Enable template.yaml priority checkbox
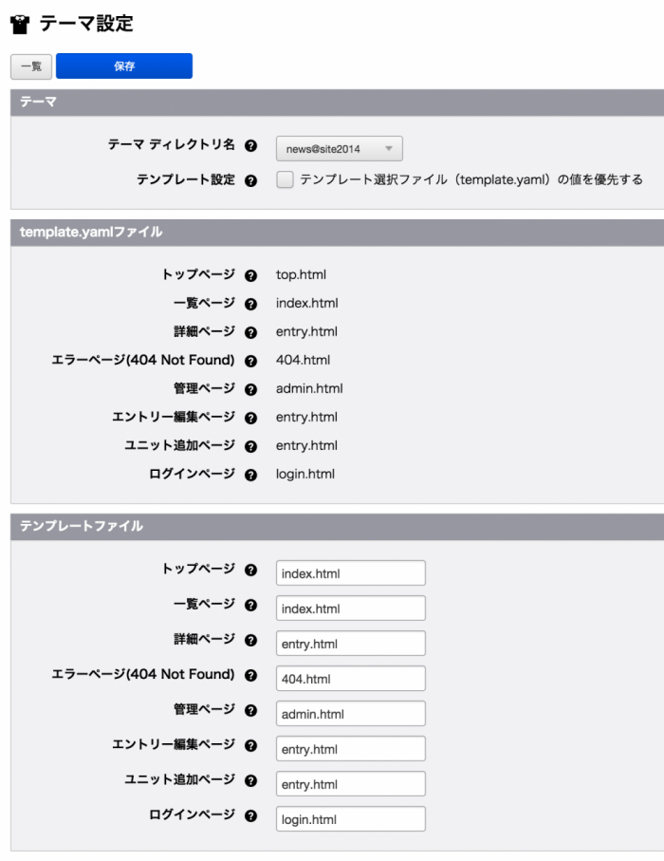This screenshot has width=664, height=861. click(285, 179)
